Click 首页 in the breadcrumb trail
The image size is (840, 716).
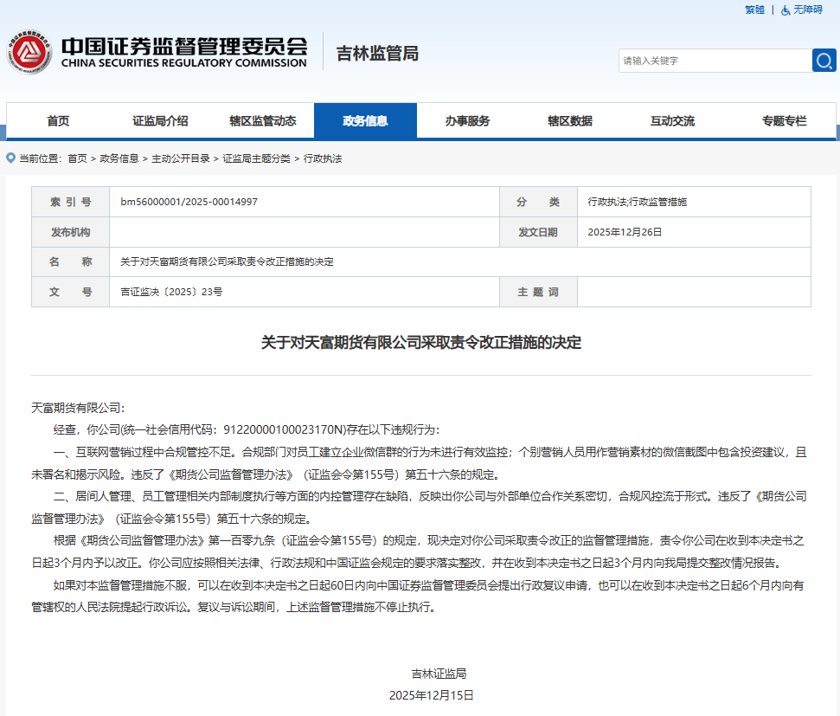pos(77,159)
